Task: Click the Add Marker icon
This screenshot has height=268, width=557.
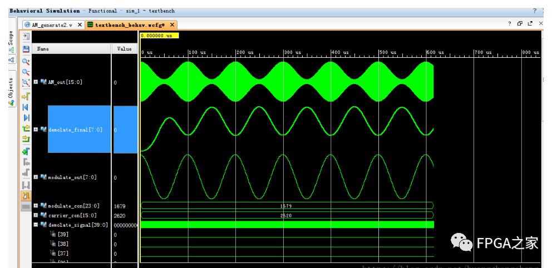Action: click(x=26, y=151)
